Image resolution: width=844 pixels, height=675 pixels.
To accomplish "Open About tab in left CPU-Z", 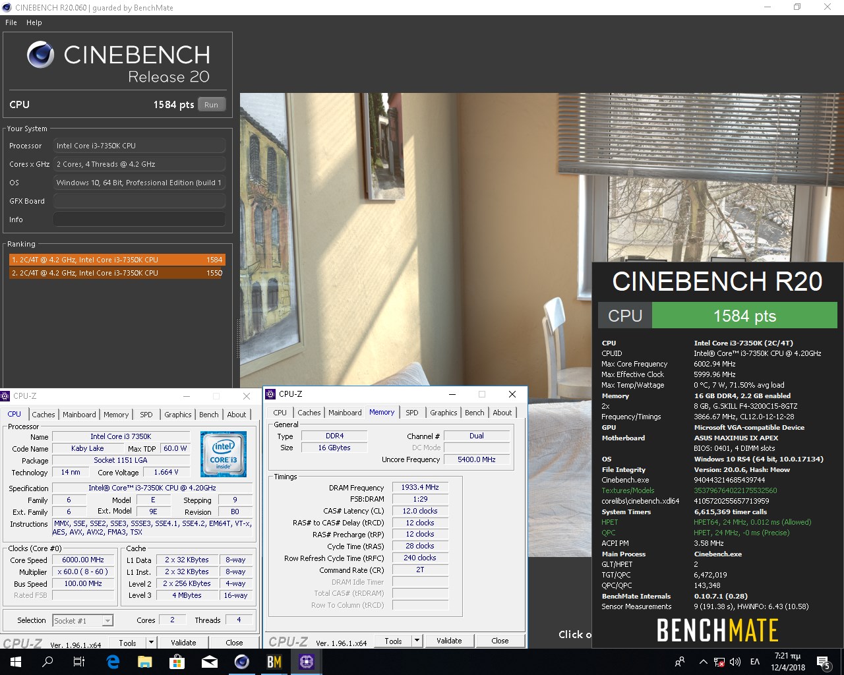I will point(237,415).
